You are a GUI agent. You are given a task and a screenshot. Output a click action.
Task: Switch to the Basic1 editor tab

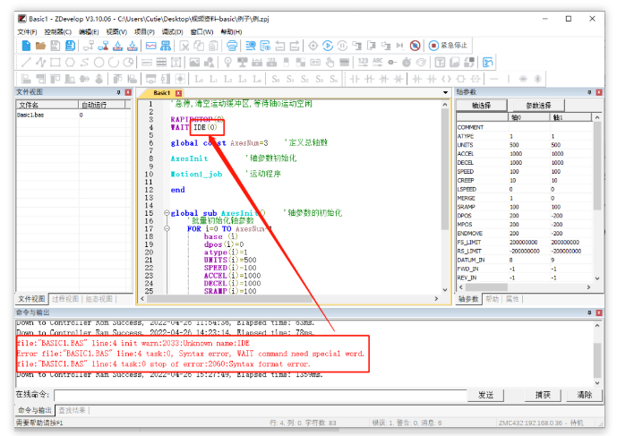[x=161, y=93]
